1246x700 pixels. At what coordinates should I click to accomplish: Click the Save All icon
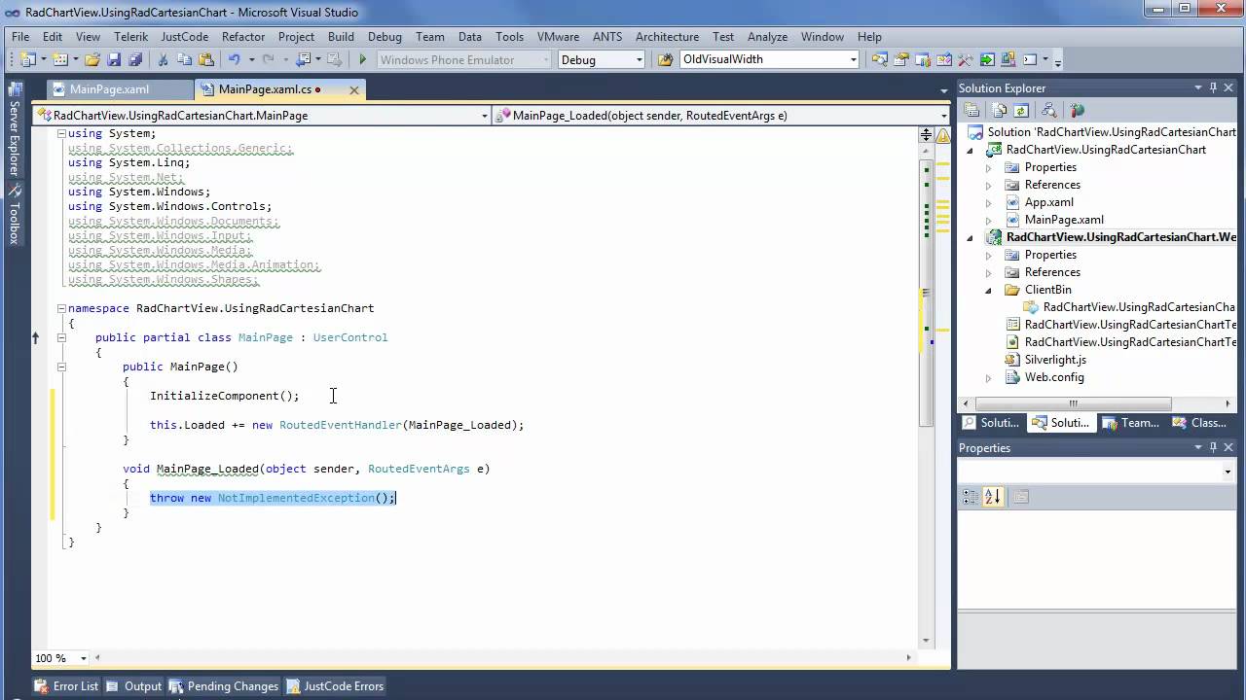tap(135, 59)
